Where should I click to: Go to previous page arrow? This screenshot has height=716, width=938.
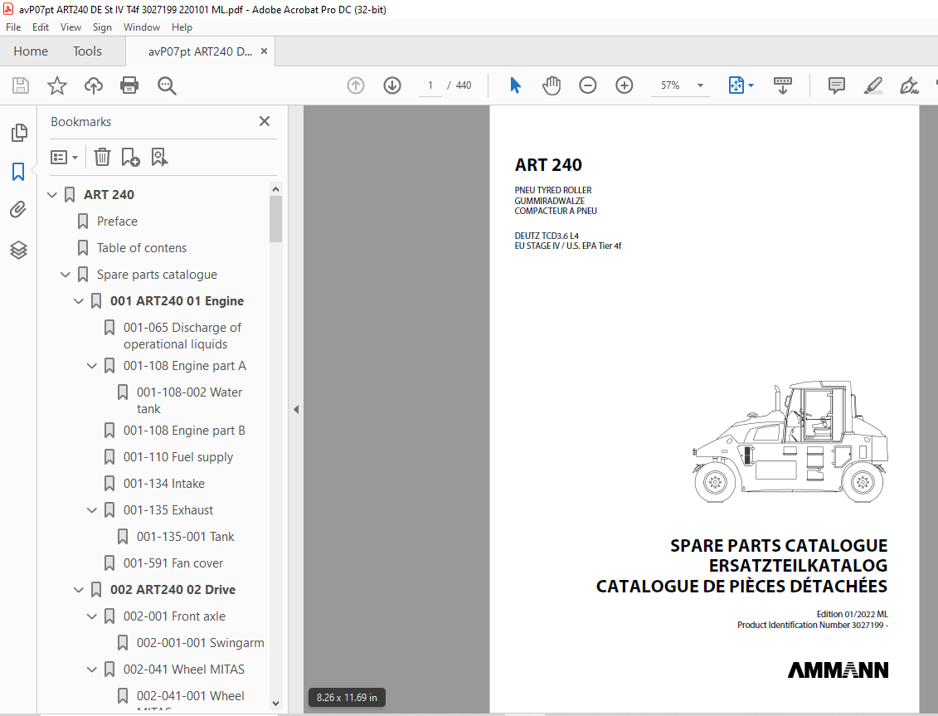coord(356,85)
